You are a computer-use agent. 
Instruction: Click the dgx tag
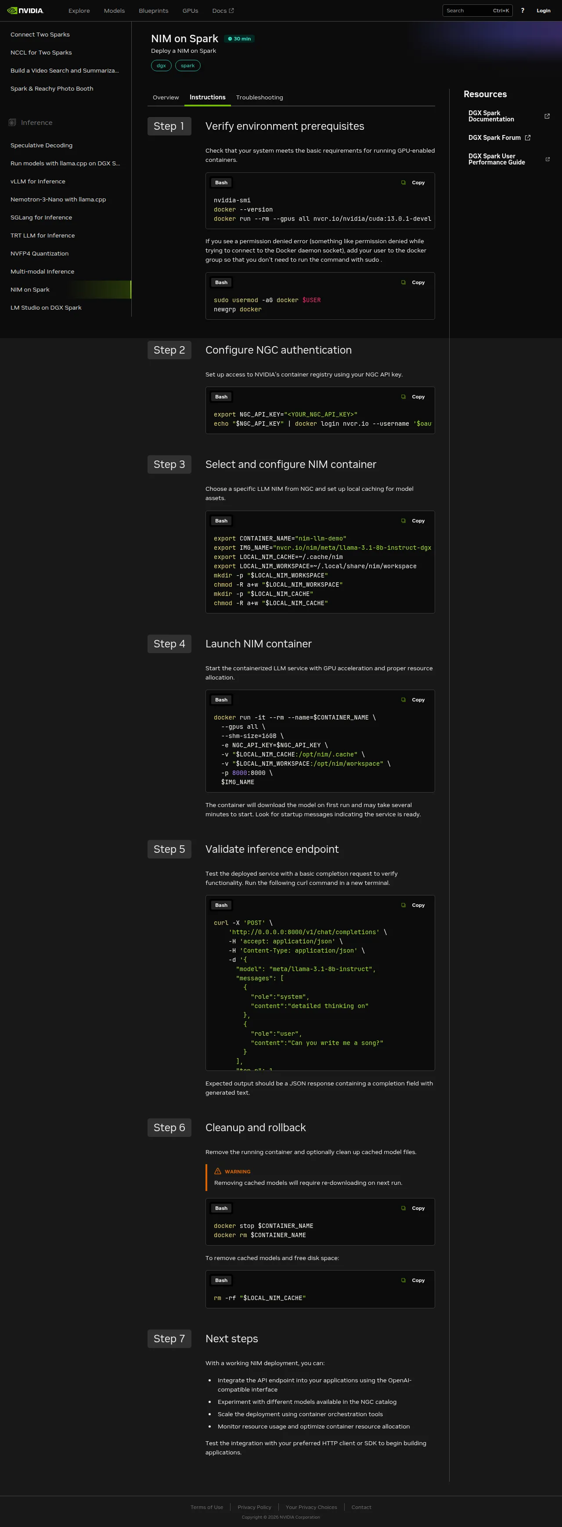click(161, 66)
